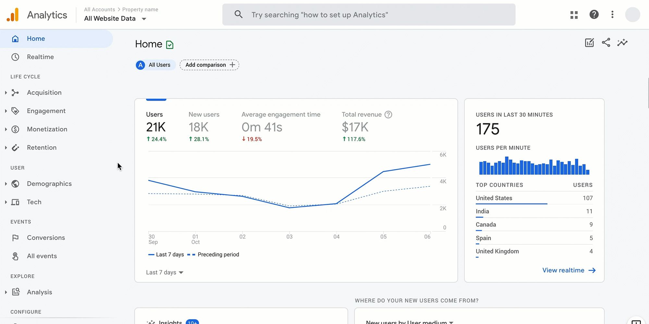
Task: Click the green verified badge beside Home
Action: pos(170,45)
